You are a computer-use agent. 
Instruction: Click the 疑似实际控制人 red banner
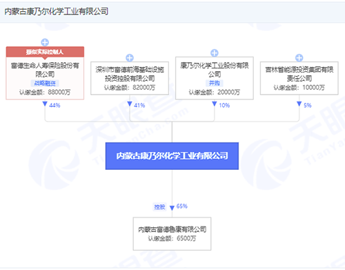point(45,52)
